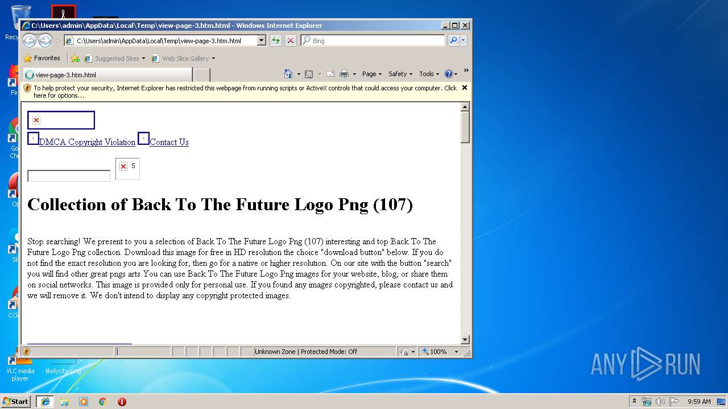This screenshot has width=728, height=409.
Task: Click the status bar security shield icon
Action: 26,352
